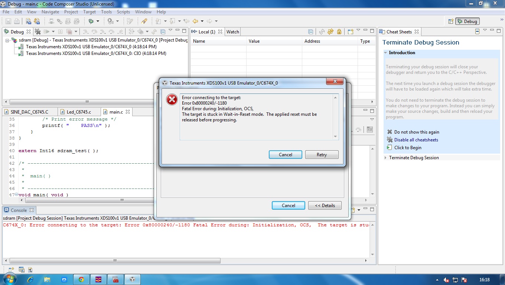Viewport: 505px width, 285px height.
Task: Collapse the Introduction section in Cheat Sheets
Action: coord(385,53)
